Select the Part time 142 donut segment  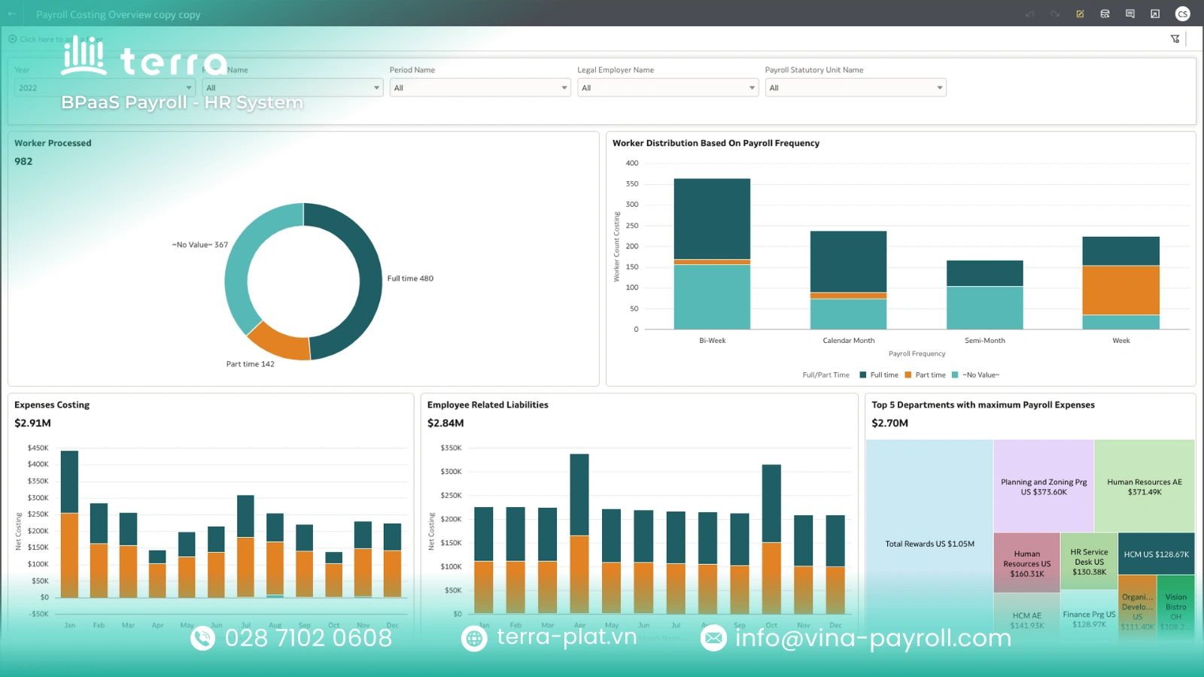280,343
